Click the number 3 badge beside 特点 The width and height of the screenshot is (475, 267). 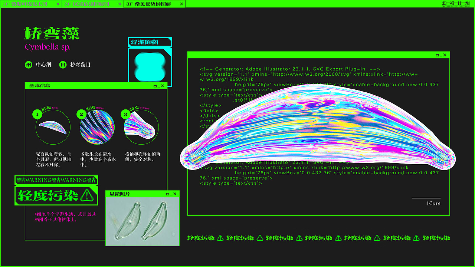125,114
